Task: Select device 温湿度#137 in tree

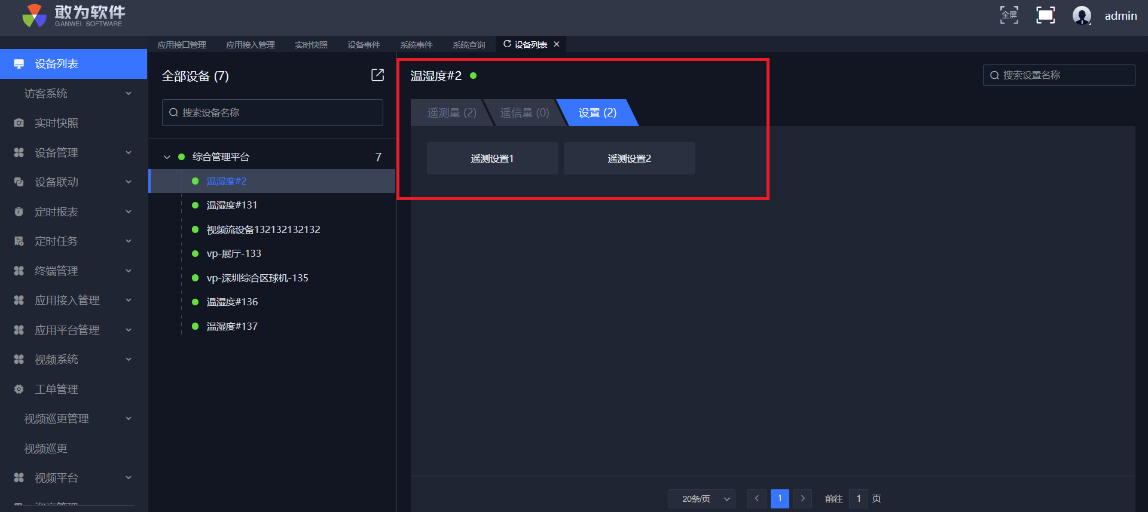Action: pyautogui.click(x=232, y=326)
